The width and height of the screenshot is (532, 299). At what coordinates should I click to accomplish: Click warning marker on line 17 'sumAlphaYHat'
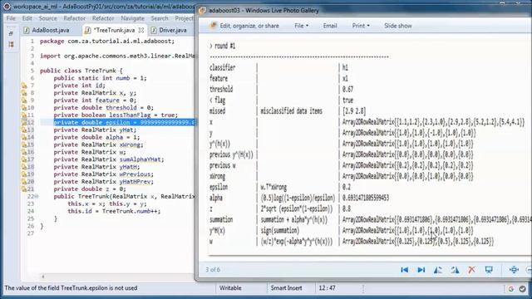pos(24,159)
